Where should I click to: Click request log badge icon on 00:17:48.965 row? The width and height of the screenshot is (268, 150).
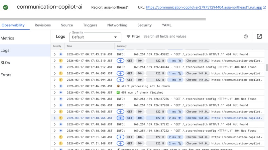(120, 112)
